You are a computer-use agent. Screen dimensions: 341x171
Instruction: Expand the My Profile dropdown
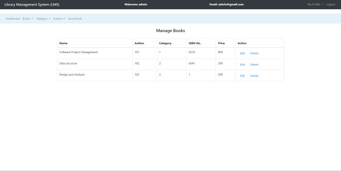[315, 4]
